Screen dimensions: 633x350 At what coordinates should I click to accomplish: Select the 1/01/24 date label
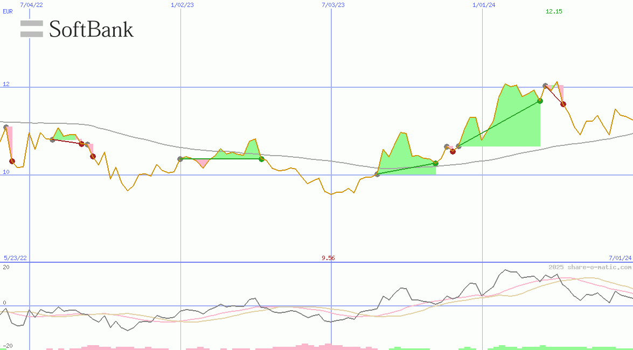[484, 5]
